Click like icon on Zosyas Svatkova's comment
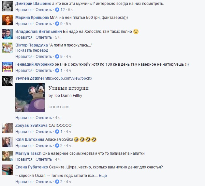Viewport: 205px width, 186px height. click(x=57, y=131)
